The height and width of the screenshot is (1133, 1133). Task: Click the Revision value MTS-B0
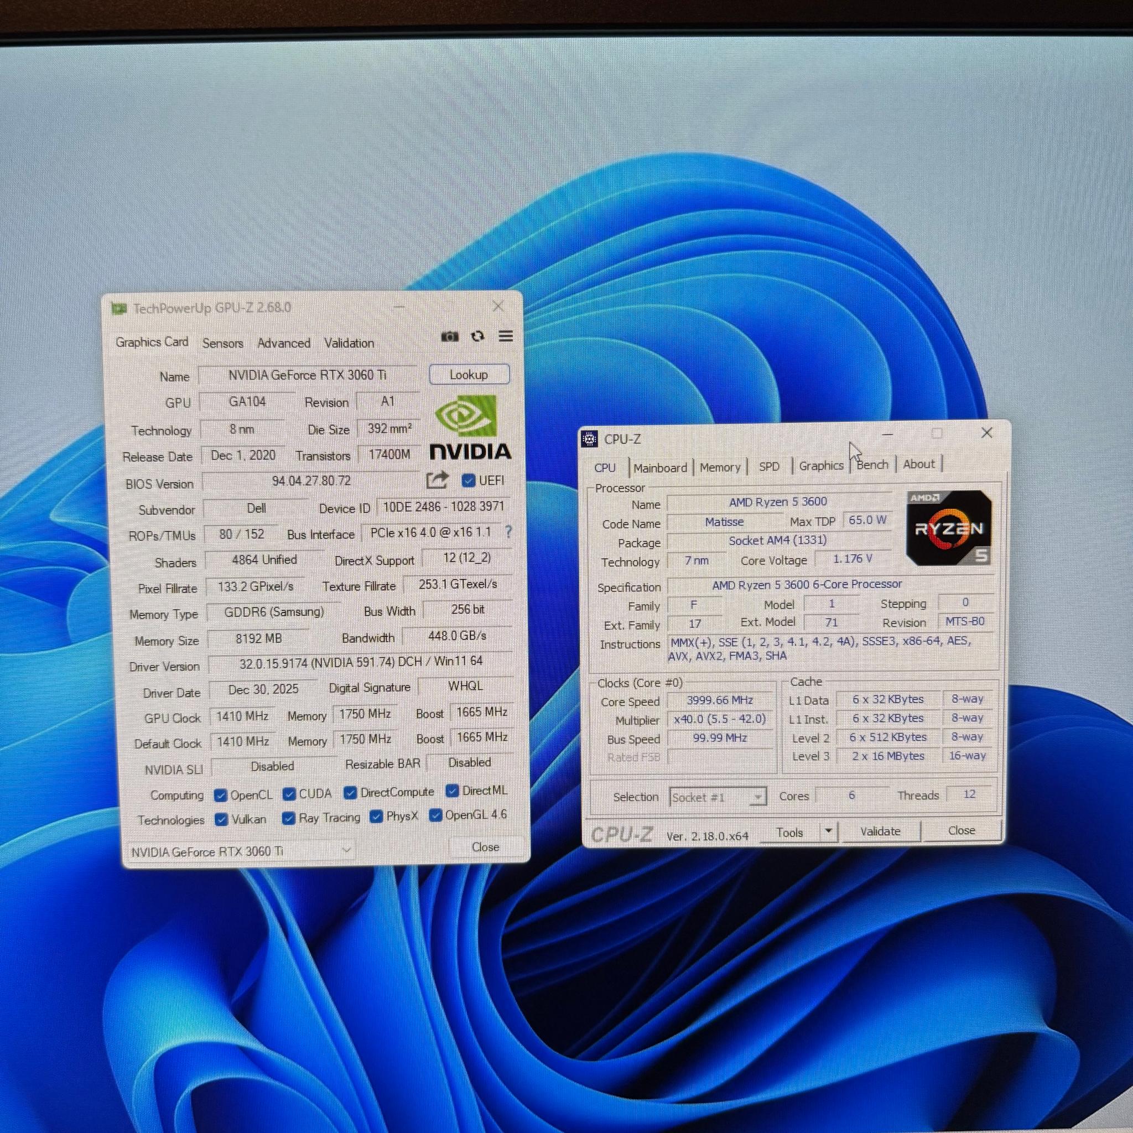[965, 622]
